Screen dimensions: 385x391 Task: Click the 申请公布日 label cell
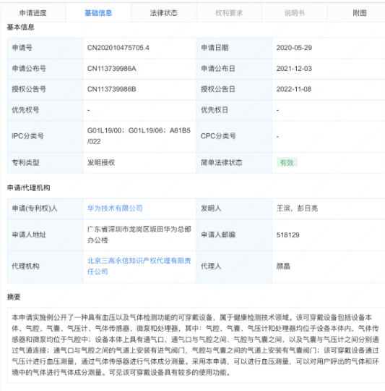[234, 69]
